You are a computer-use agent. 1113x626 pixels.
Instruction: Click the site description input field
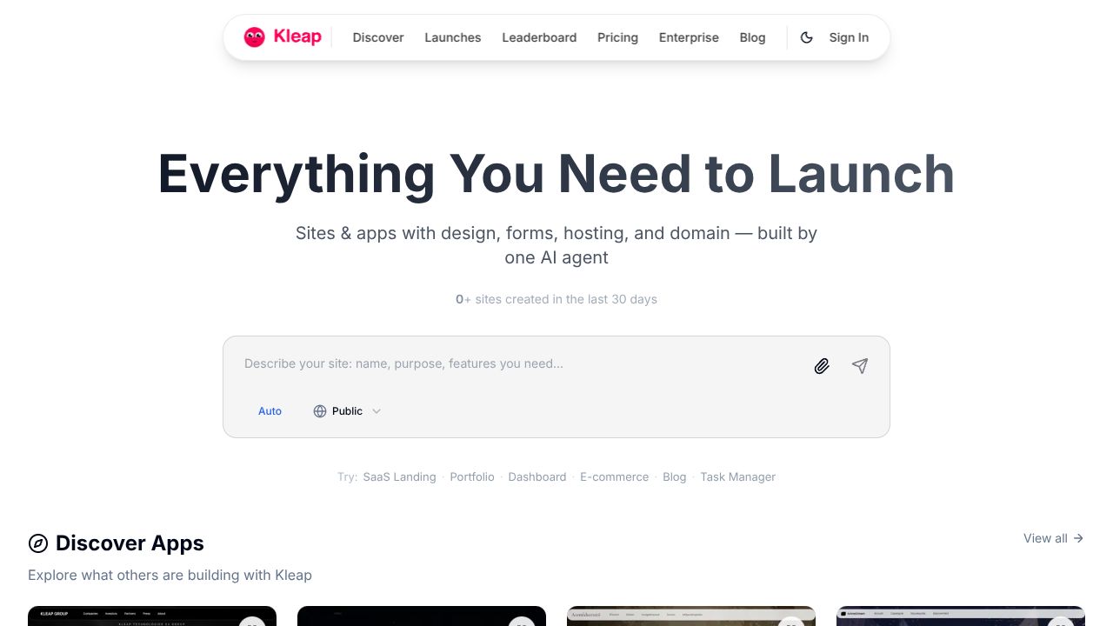coord(522,363)
